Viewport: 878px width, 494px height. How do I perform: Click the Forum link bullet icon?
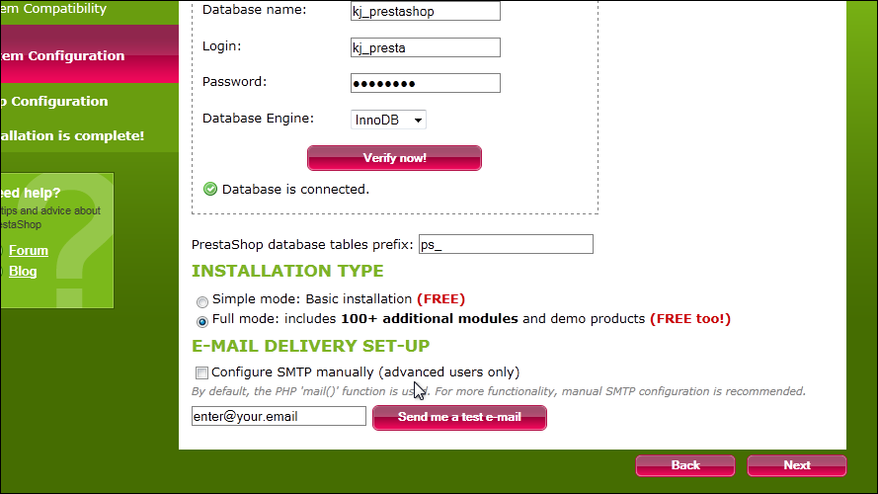click(2, 251)
